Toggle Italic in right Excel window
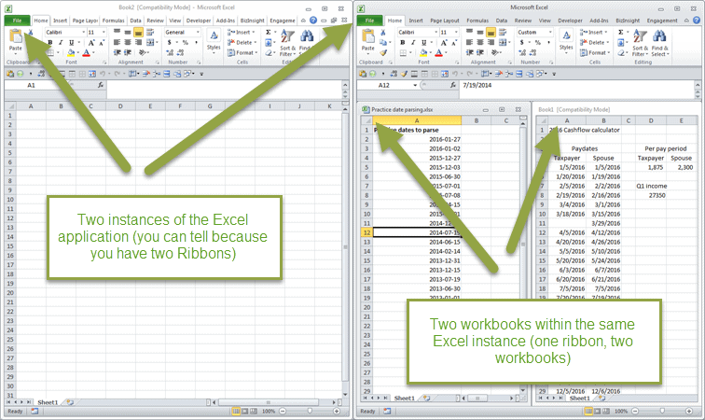This screenshot has height=420, width=705. [413, 42]
